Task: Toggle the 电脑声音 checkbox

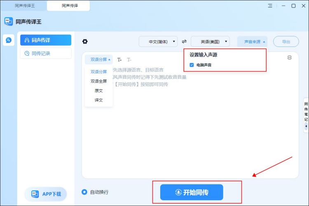Action: 192,65
